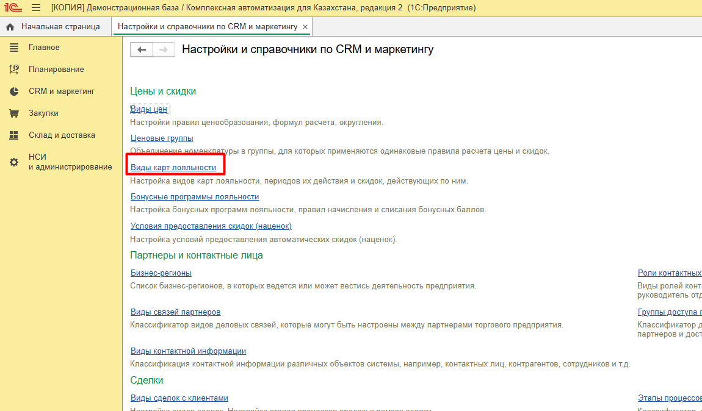Open the Главное section in sidebar
This screenshot has height=411, width=702.
click(x=44, y=48)
